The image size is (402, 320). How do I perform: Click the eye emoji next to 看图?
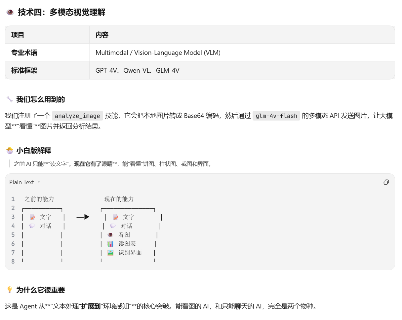110,235
